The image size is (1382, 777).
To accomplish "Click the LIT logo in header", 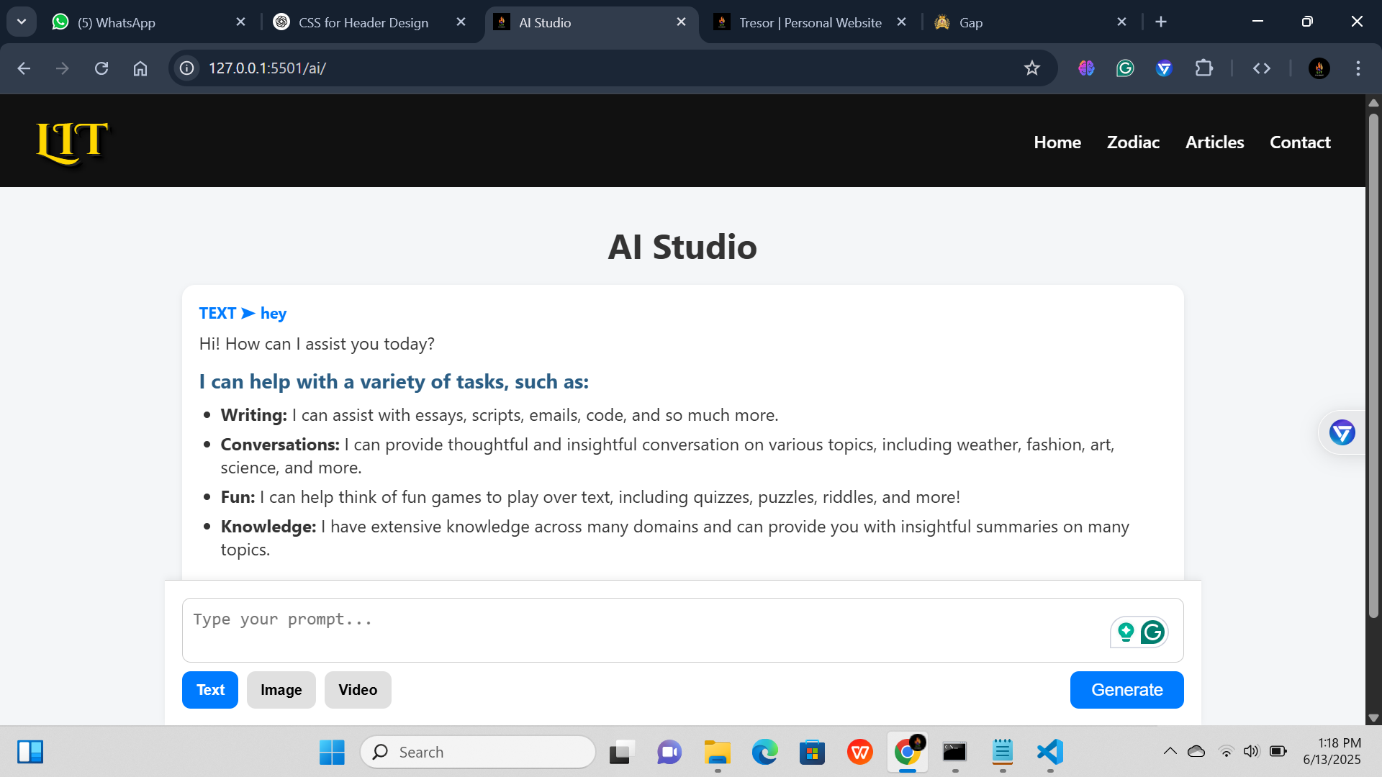I will pos(72,142).
